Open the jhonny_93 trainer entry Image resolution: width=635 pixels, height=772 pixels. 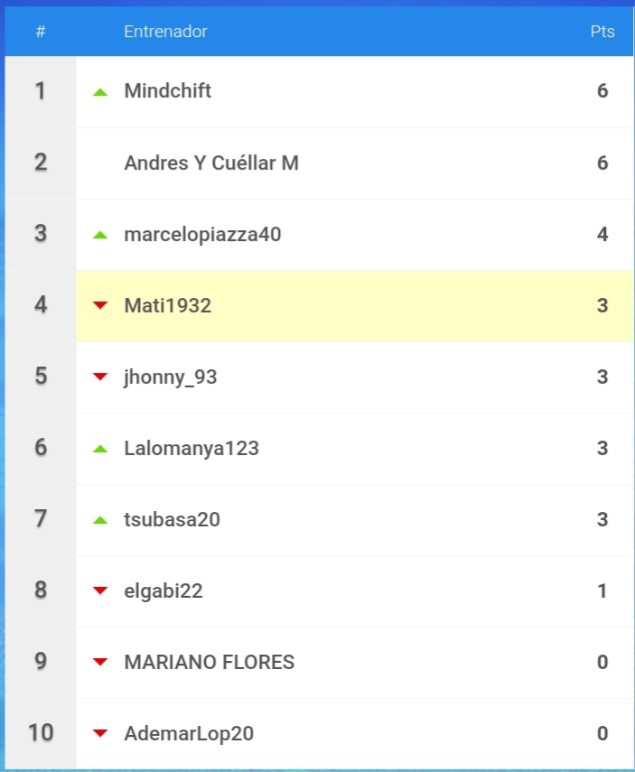coord(171,377)
